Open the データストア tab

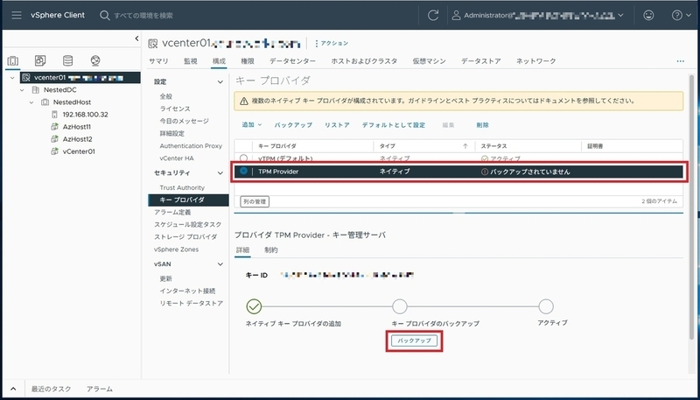(480, 61)
